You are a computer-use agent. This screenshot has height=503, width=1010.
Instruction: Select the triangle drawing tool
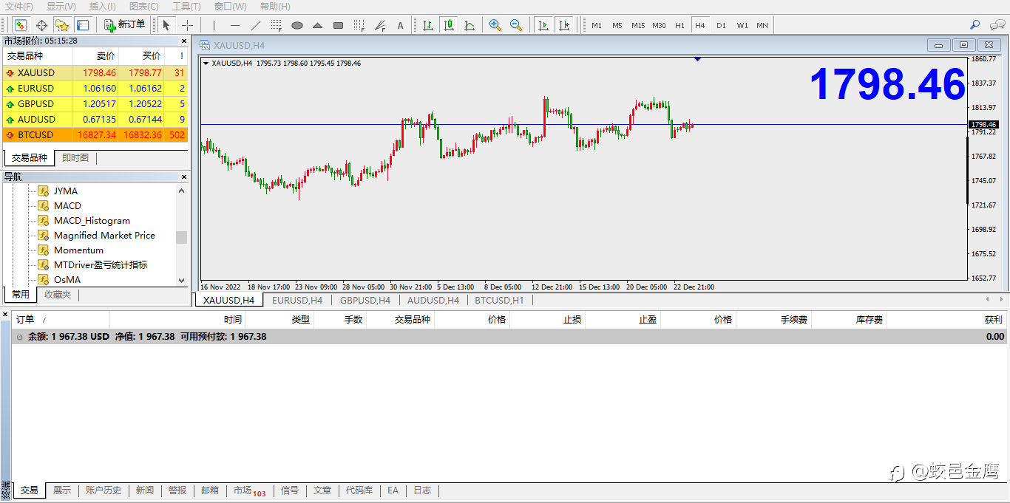point(317,25)
